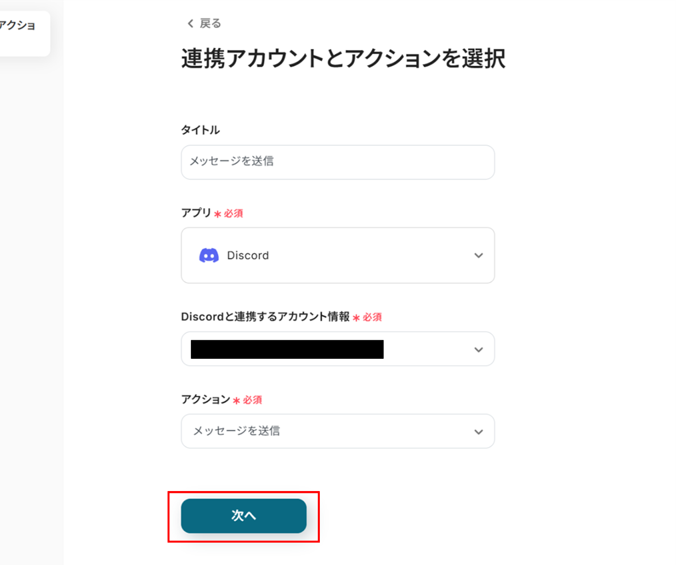This screenshot has height=565, width=676.
Task: Open the アプリ dropdown showing Discord
Action: [x=337, y=255]
